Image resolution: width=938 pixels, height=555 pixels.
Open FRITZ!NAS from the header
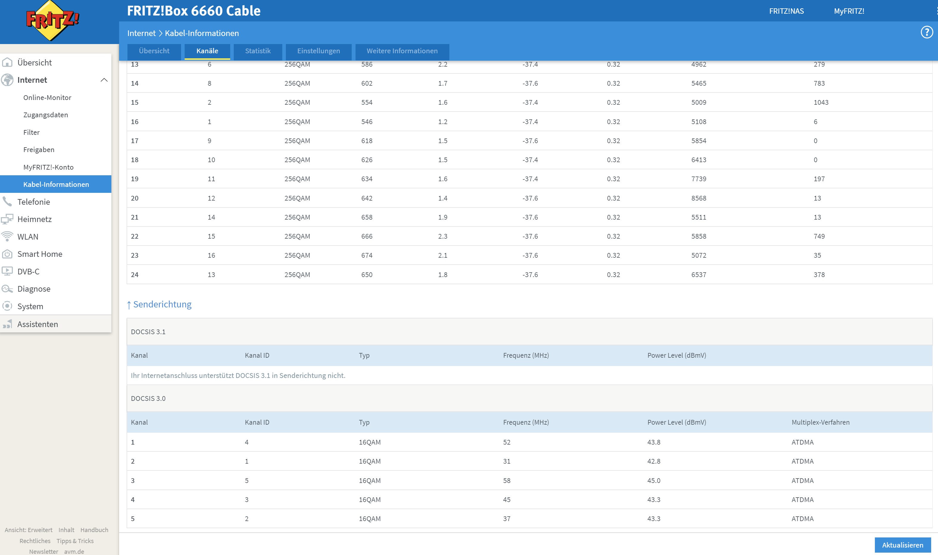point(786,11)
